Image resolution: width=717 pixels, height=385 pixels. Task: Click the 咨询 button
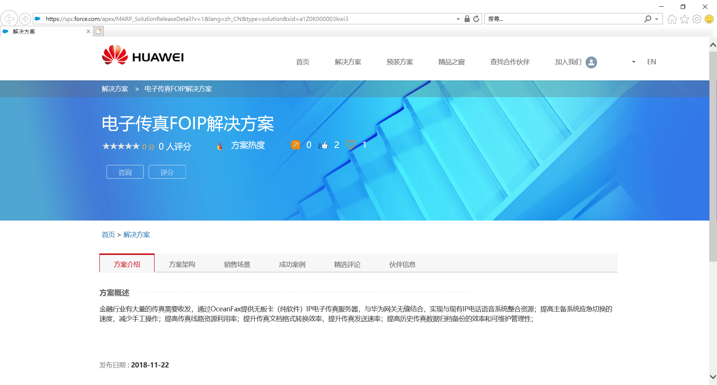coord(125,172)
